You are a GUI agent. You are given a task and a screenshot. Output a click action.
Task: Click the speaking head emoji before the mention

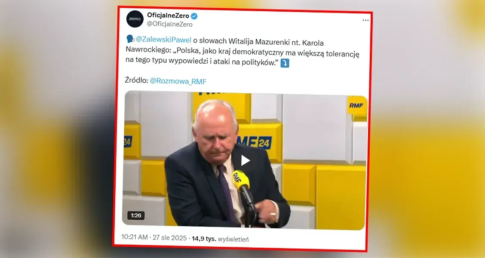[130, 39]
